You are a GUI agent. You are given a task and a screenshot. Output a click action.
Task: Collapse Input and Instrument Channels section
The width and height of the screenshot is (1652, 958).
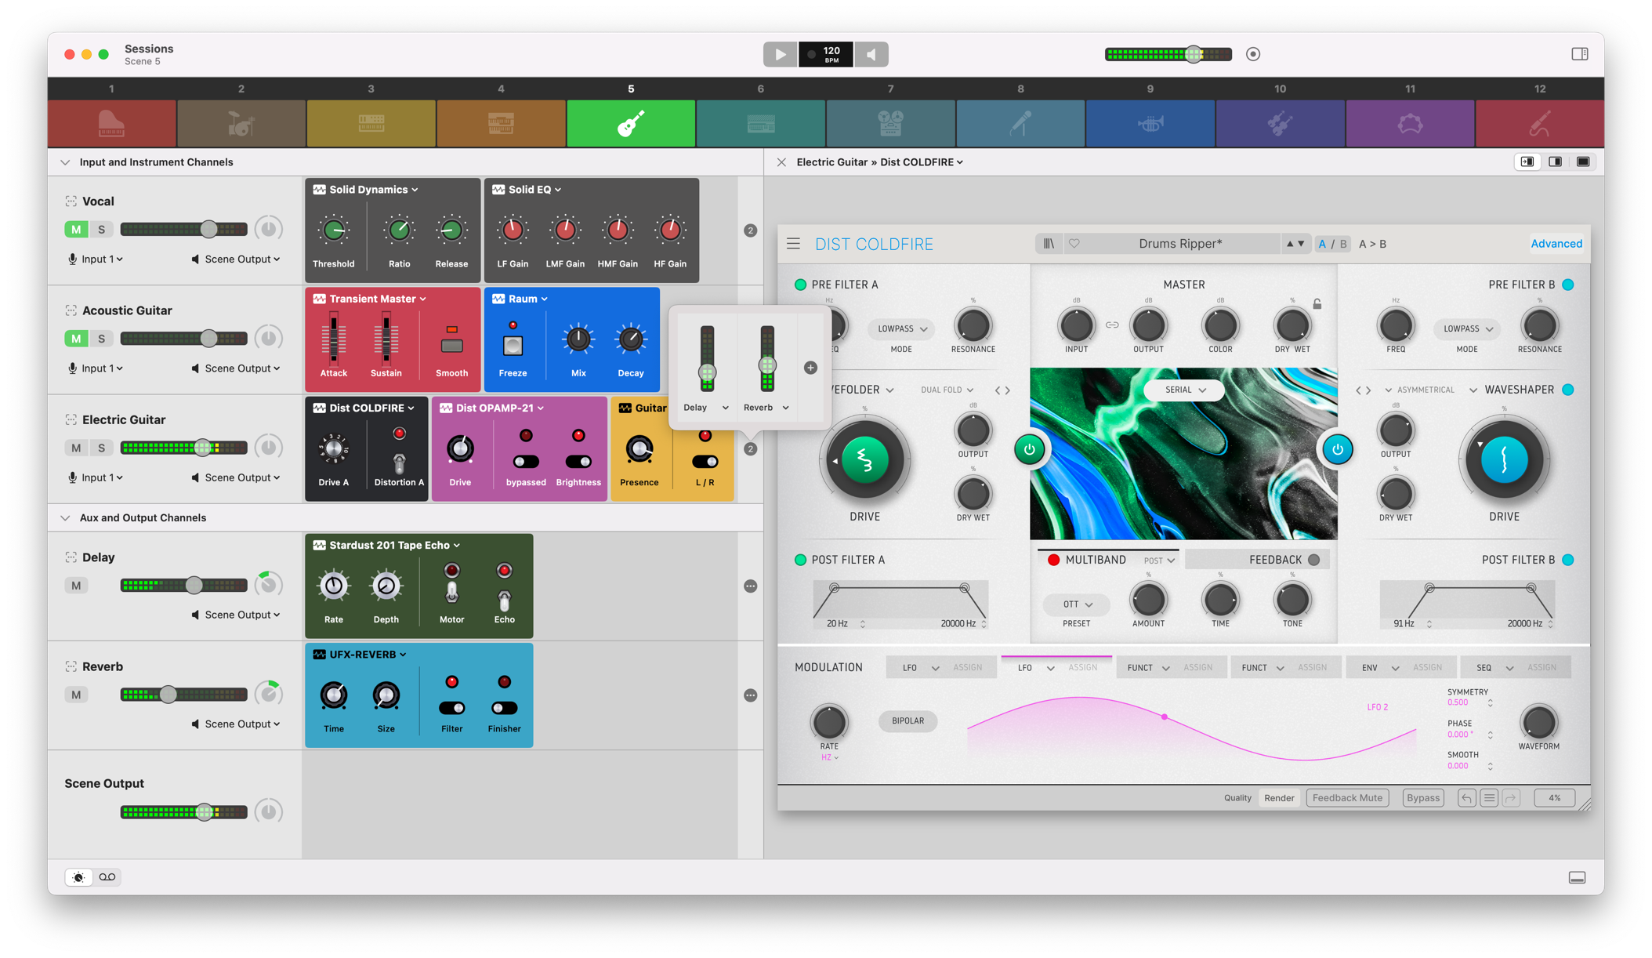65,162
